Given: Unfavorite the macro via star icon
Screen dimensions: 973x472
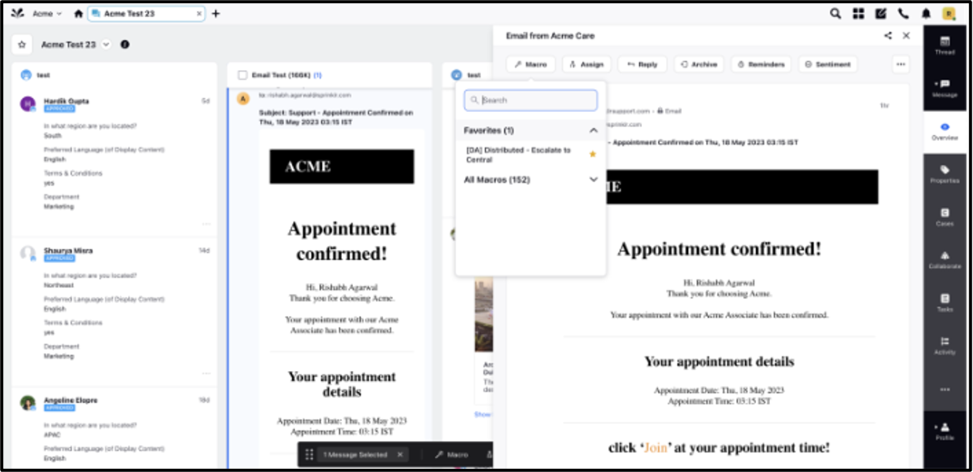Looking at the screenshot, I should point(592,154).
